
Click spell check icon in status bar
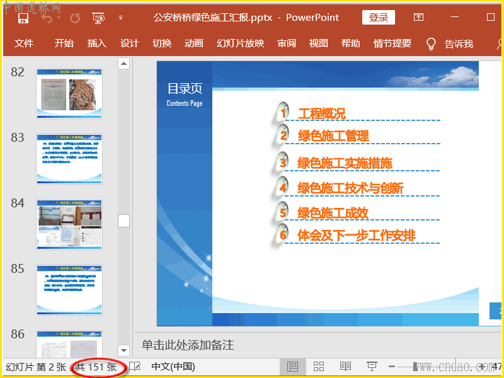coord(135,367)
